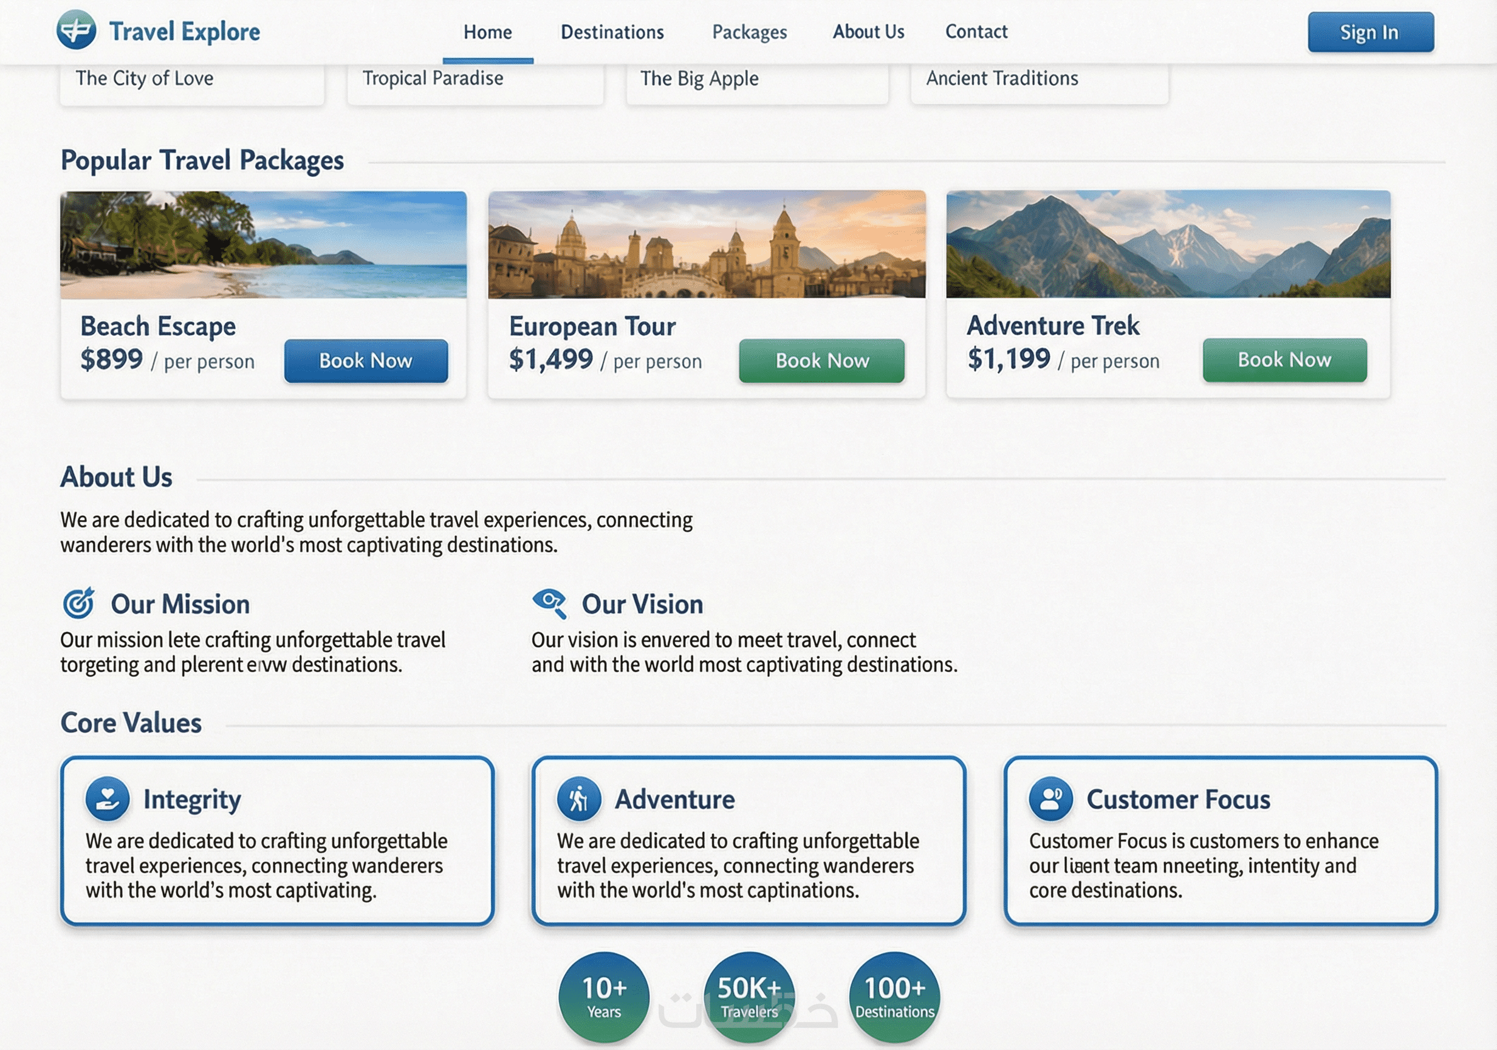Click Book Now for European Tour
This screenshot has height=1050, width=1497.
click(821, 361)
